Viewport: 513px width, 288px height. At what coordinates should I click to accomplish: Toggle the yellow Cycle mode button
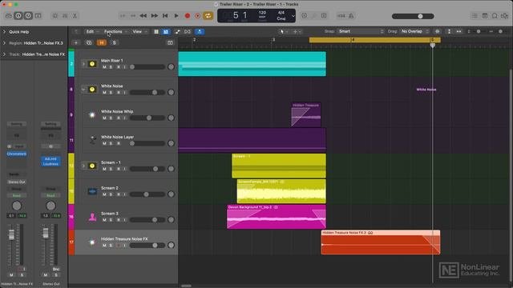coord(208,16)
